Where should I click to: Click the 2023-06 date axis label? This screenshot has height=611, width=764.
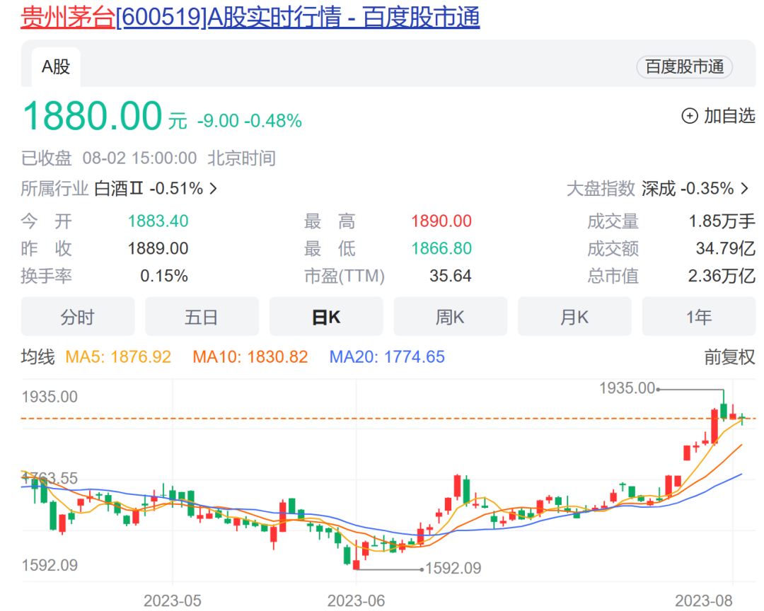tap(356, 601)
